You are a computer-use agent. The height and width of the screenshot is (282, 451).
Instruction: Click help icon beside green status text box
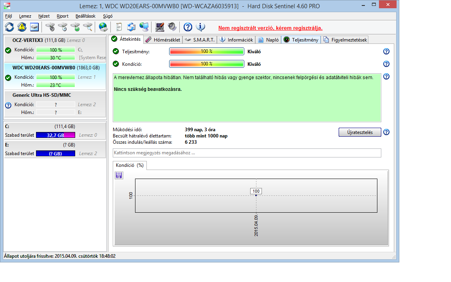[x=386, y=76]
